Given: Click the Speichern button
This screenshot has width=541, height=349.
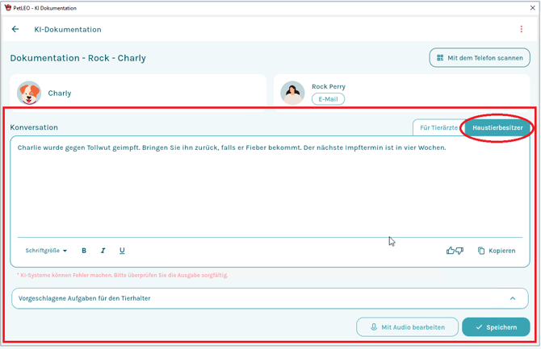Looking at the screenshot, I should (496, 327).
